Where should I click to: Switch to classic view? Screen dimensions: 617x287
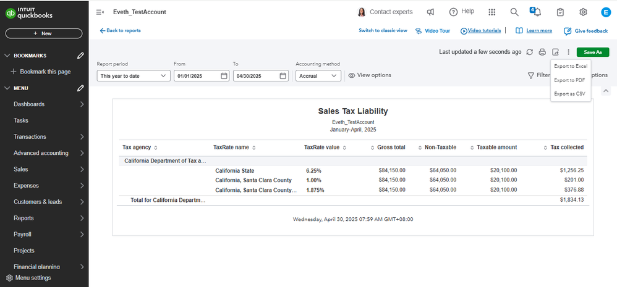383,31
